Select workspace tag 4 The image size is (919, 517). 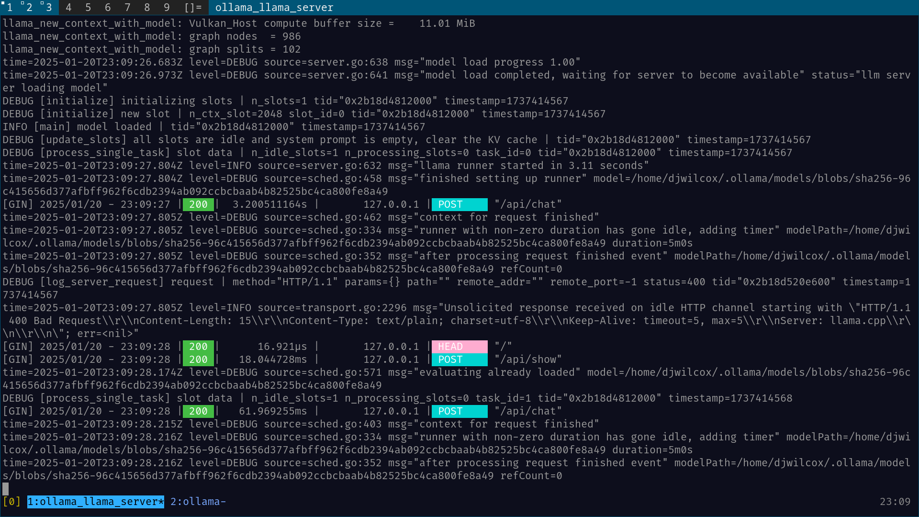(x=68, y=7)
